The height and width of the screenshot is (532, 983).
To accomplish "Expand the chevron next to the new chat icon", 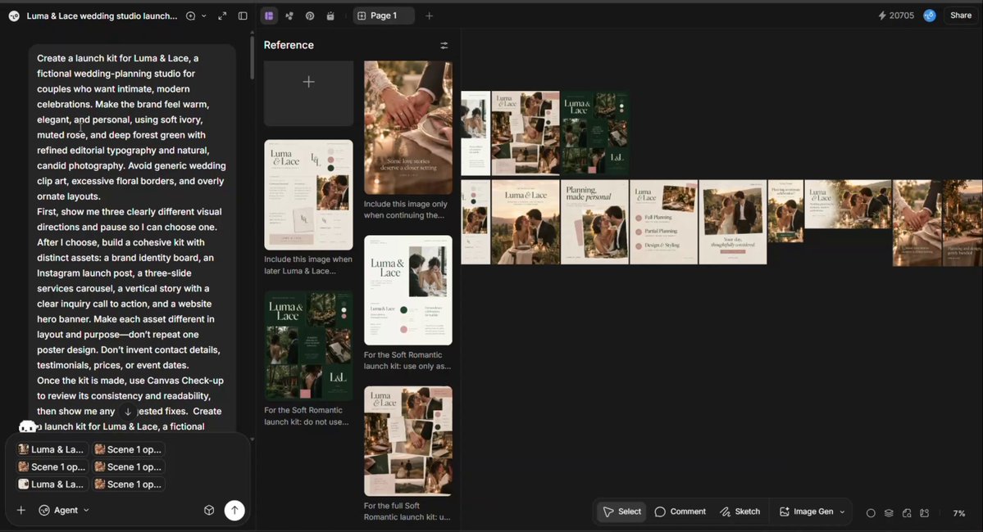I will pyautogui.click(x=204, y=16).
